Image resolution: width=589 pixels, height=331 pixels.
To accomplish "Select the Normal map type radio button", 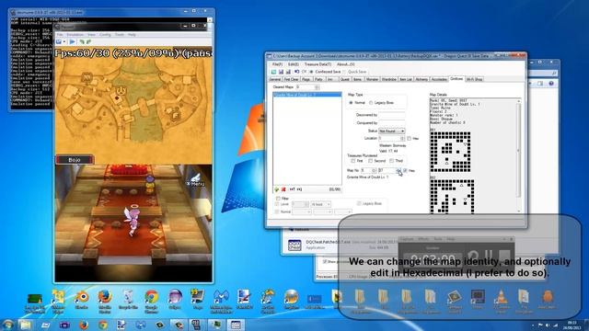I will pos(351,102).
